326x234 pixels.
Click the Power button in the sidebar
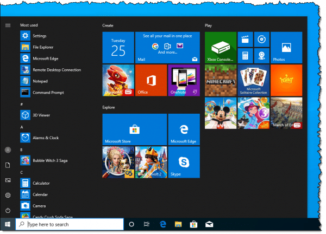(x=8, y=211)
